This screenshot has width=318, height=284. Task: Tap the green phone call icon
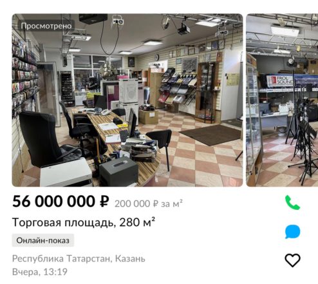click(292, 202)
